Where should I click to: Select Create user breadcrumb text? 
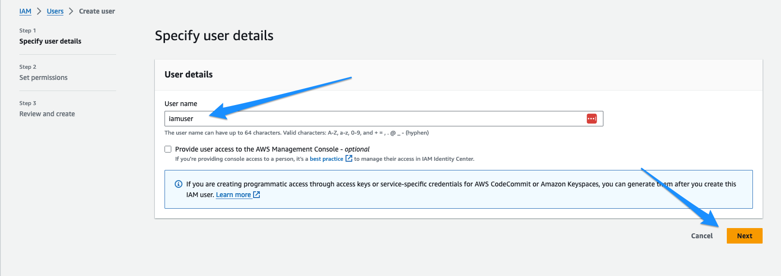click(97, 11)
